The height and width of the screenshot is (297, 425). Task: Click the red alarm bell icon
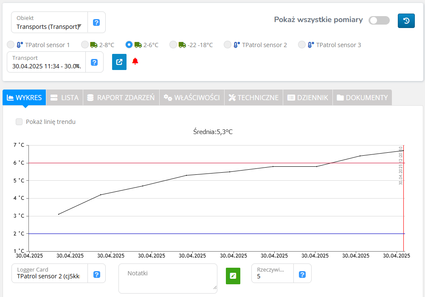135,62
